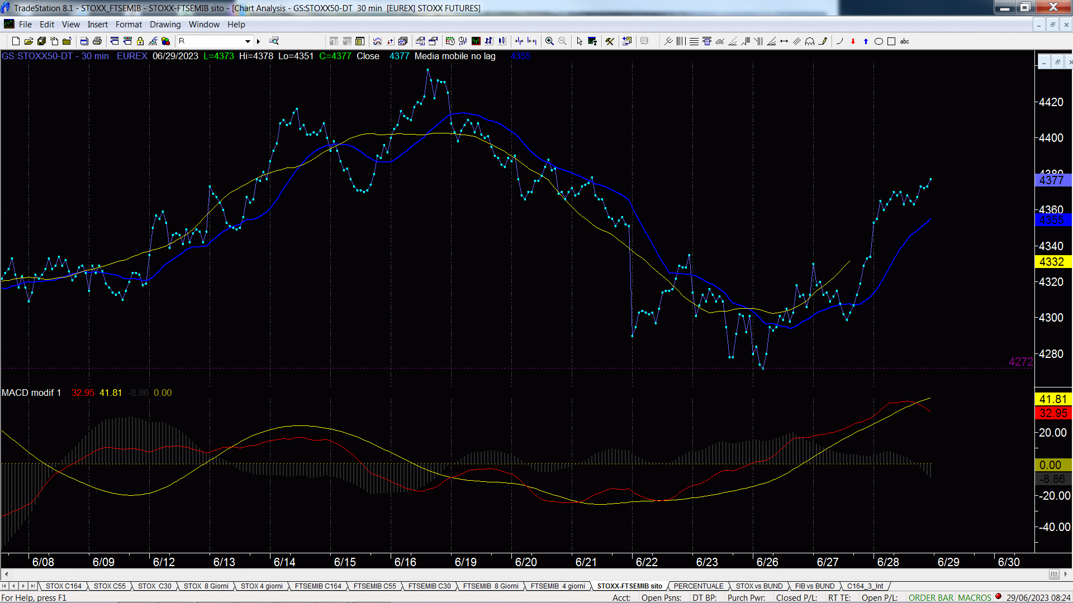Click the Save workspace icon

(x=41, y=41)
